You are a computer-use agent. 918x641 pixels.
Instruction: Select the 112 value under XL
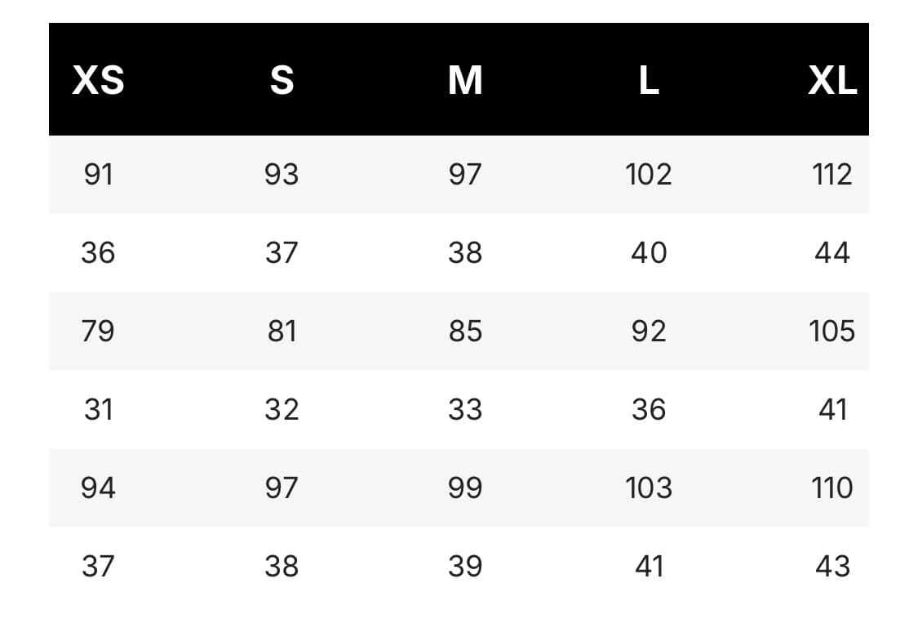(832, 175)
